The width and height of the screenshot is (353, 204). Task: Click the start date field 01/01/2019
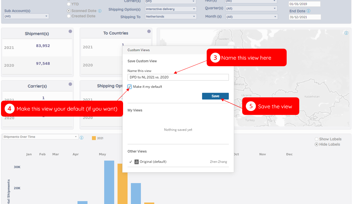coord(304,4)
